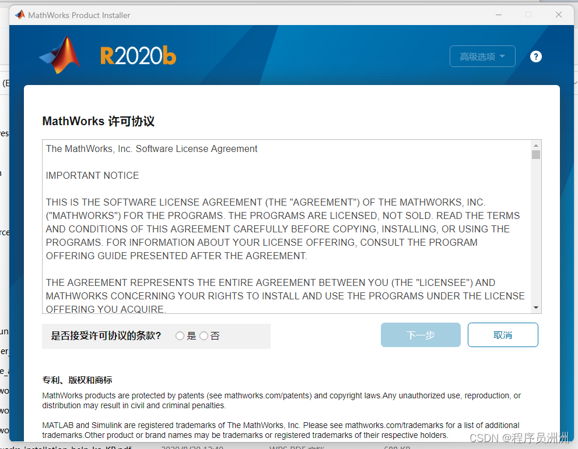Click the license text scrollbar thumb
578x449 pixels.
click(x=536, y=154)
